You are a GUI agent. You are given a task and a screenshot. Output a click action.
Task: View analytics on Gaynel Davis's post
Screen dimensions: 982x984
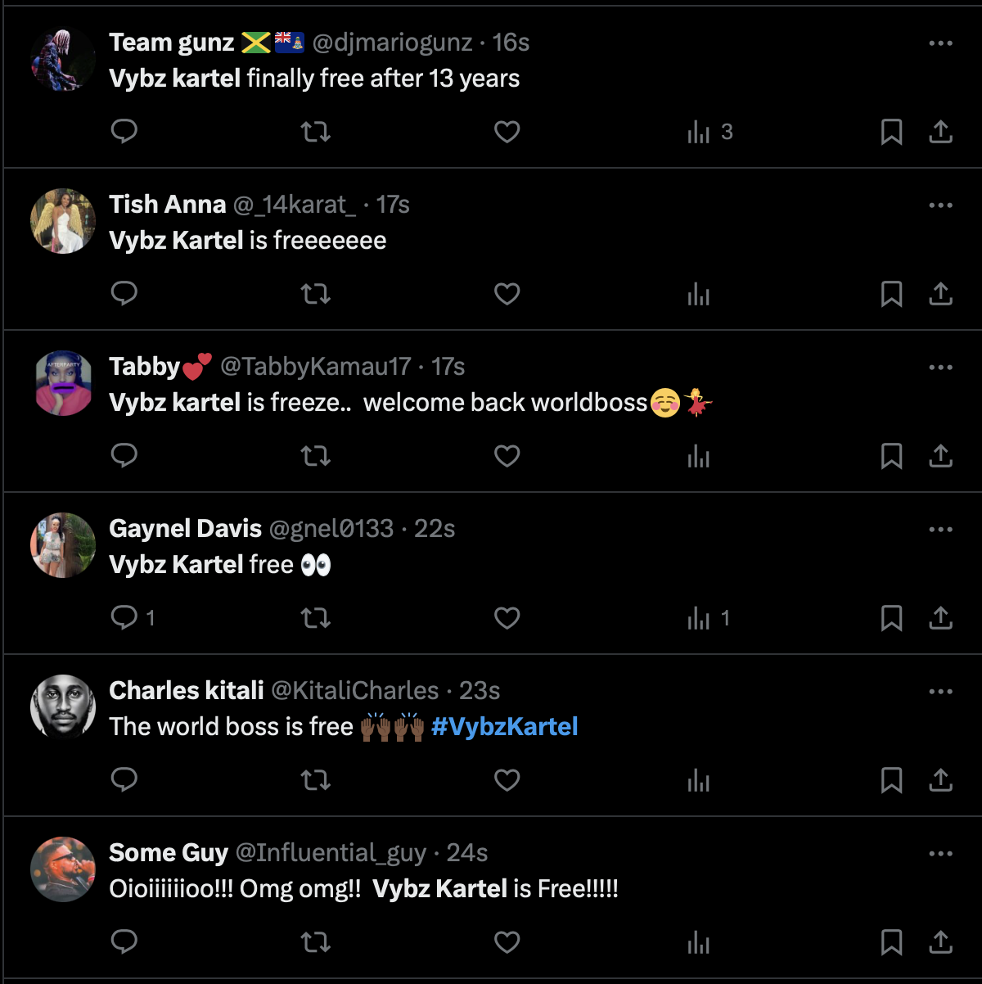699,618
